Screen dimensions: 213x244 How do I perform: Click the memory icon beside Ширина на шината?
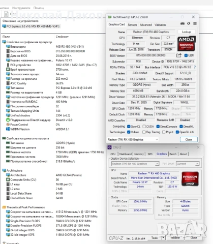(x=8, y=147)
